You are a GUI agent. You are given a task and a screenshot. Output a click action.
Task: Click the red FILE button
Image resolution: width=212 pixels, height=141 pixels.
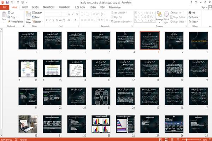(x=5, y=7)
